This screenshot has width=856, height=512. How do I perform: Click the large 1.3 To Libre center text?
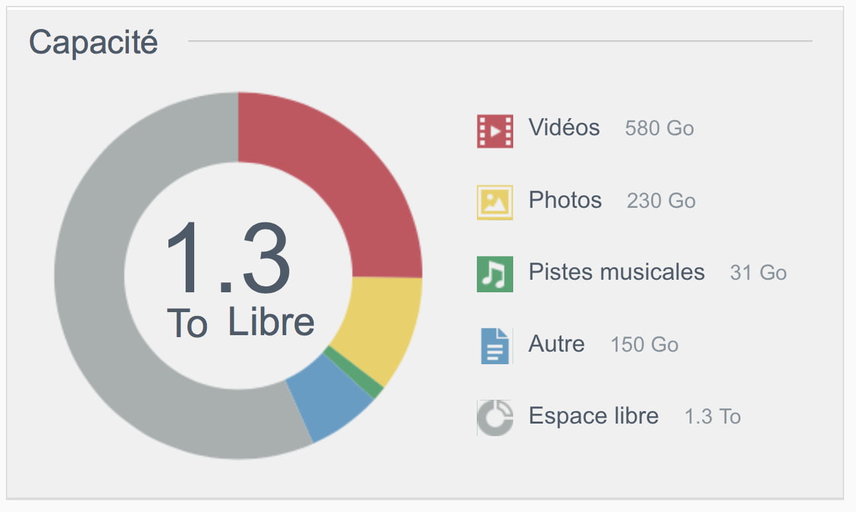[x=239, y=278]
